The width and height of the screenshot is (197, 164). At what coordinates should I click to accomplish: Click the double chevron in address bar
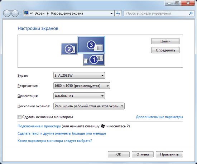coord(32,13)
